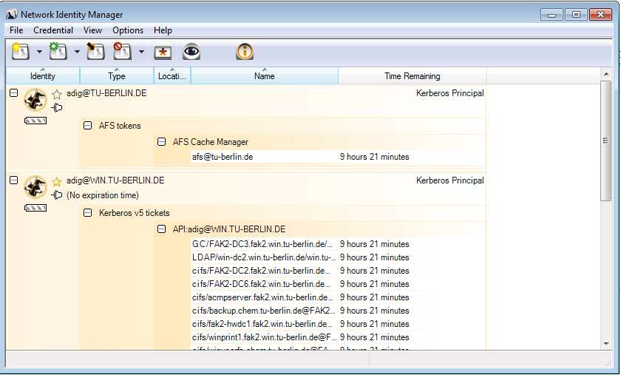Click the Renew credentials toolbar icon
621x375 pixels.
coord(58,51)
